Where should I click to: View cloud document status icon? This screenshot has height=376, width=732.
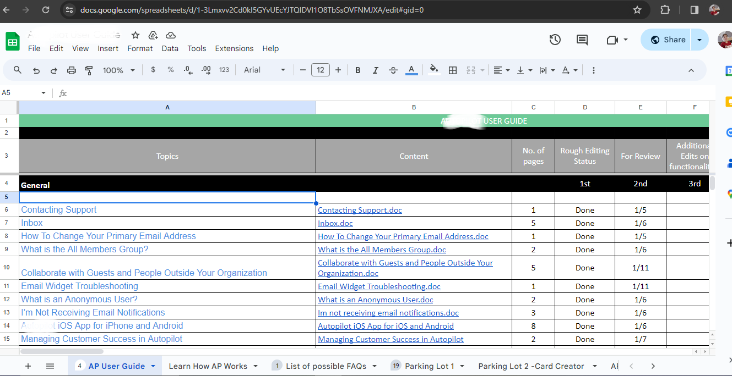pos(171,35)
